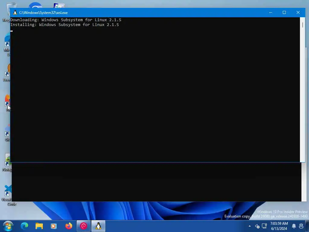The image size is (309, 232).
Task: Close the wsl.exe console window
Action: tap(298, 13)
